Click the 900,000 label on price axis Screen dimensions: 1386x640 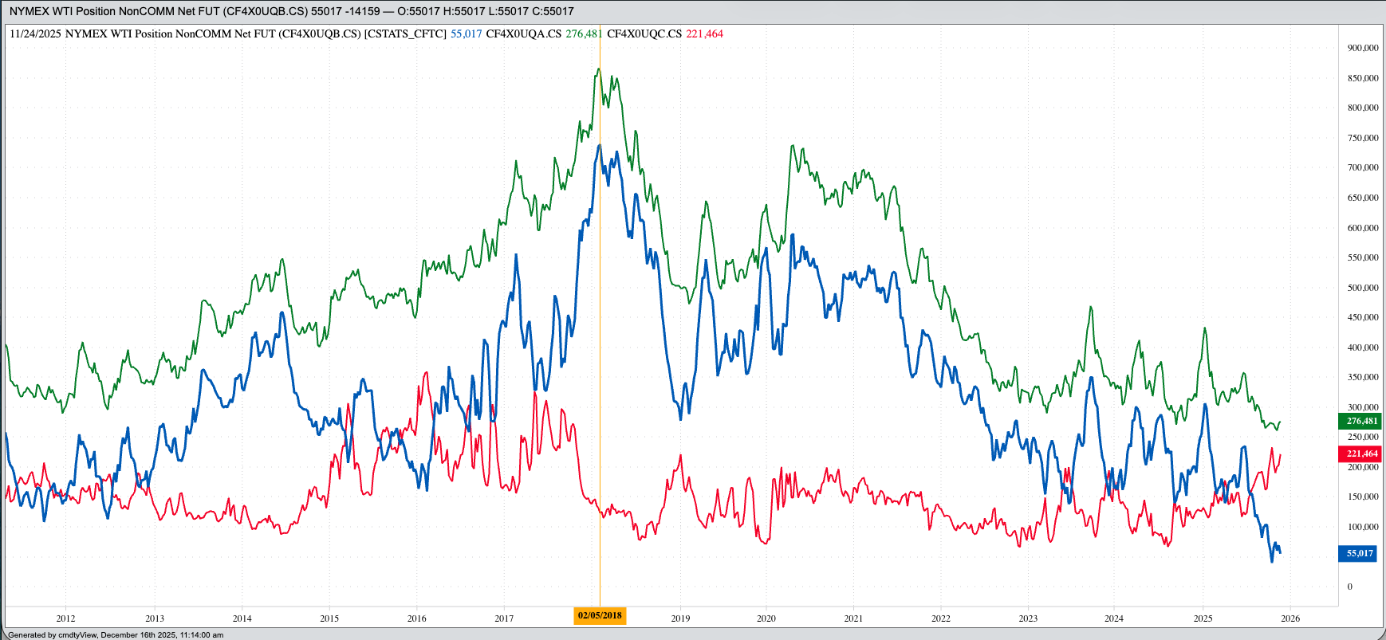(x=1362, y=48)
